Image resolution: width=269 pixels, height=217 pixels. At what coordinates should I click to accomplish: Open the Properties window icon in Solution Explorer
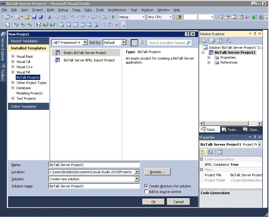point(203,40)
